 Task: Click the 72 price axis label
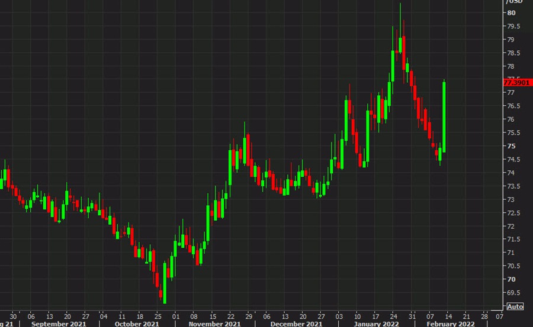(510, 226)
